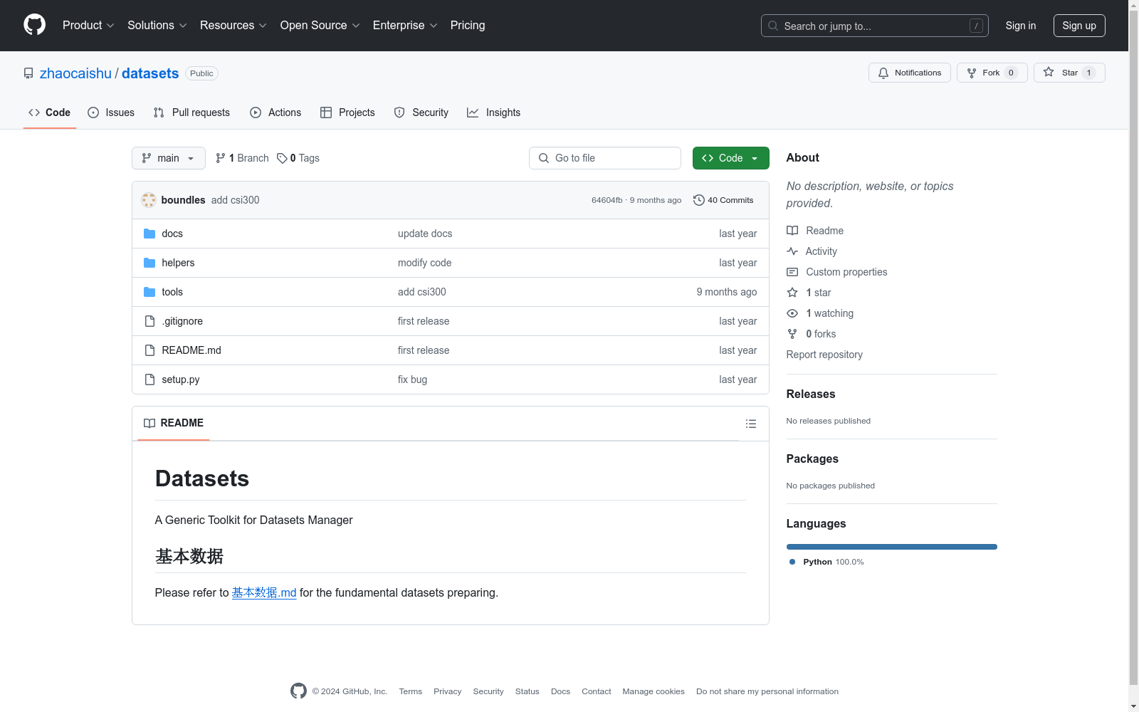Open the Projects tab

coord(347,112)
